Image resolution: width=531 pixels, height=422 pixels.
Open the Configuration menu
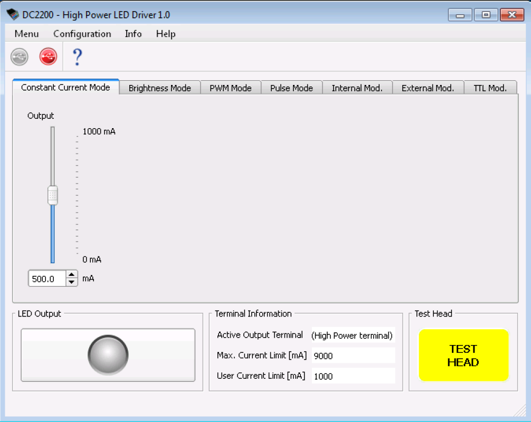tap(82, 34)
